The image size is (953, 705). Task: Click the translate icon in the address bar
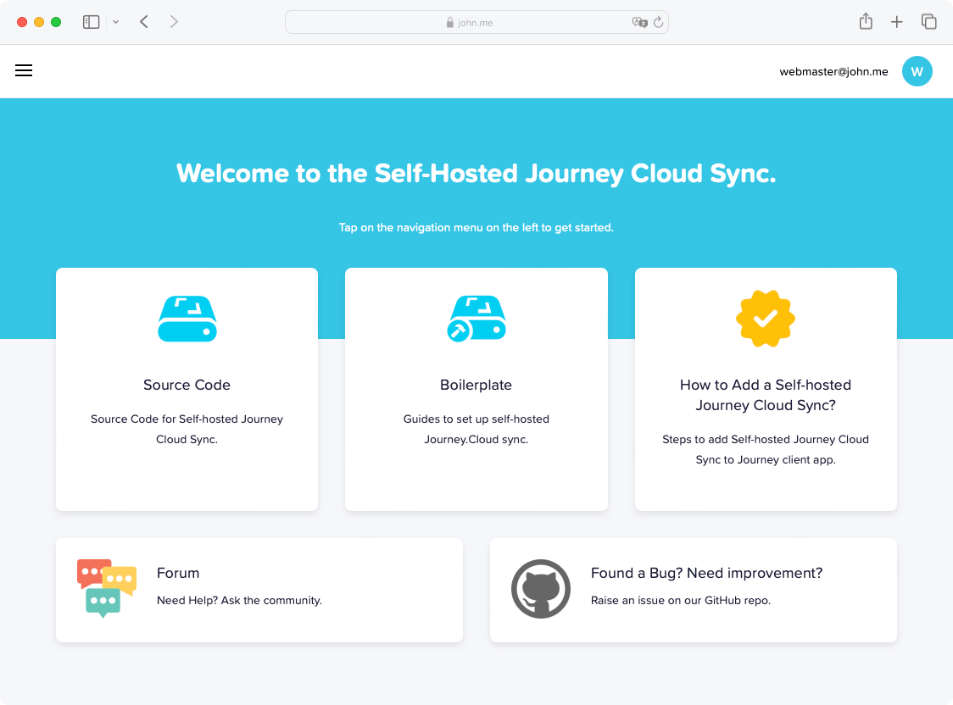coord(638,22)
